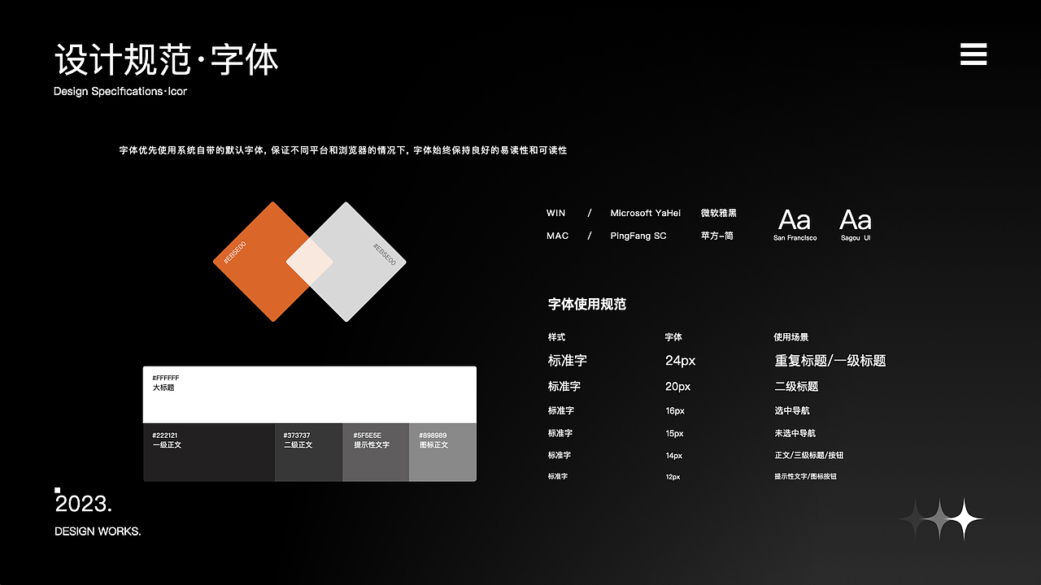Viewport: 1041px width, 585px height.
Task: Expand the 样式 column header
Action: [556, 337]
